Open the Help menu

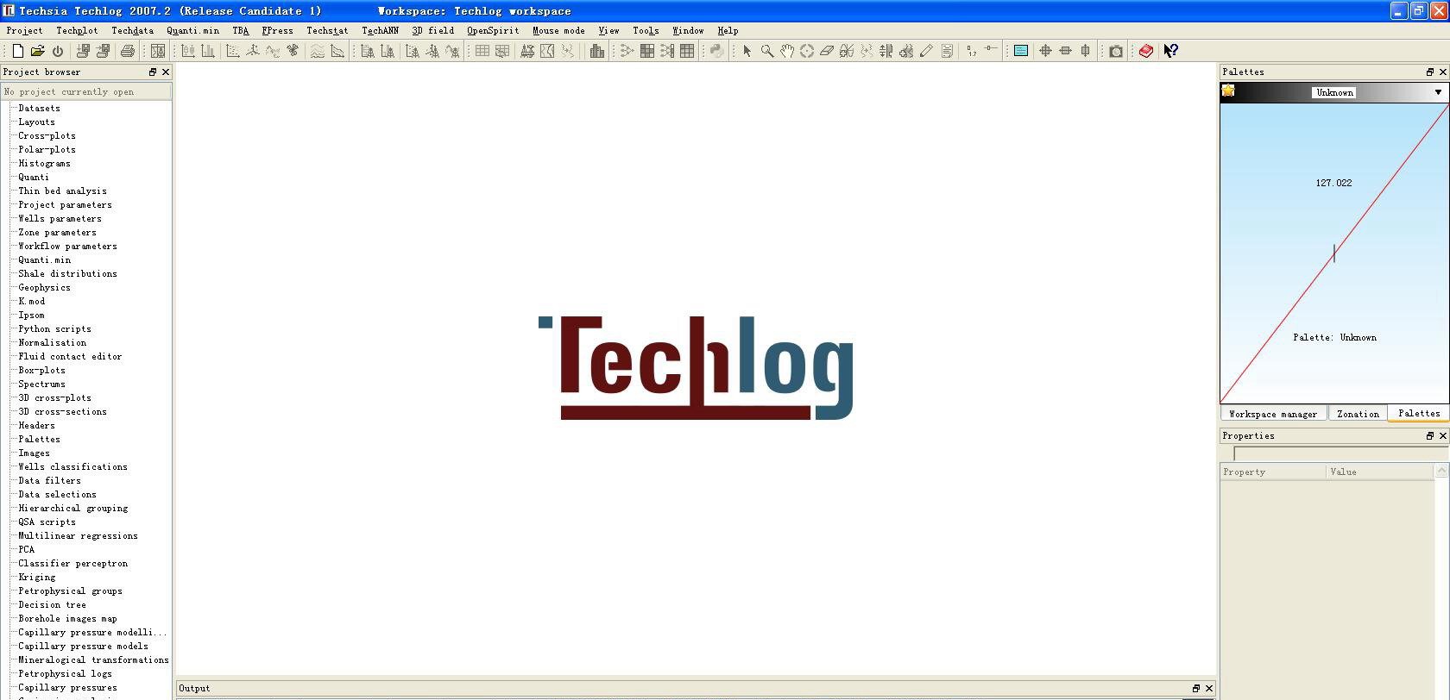(x=728, y=30)
